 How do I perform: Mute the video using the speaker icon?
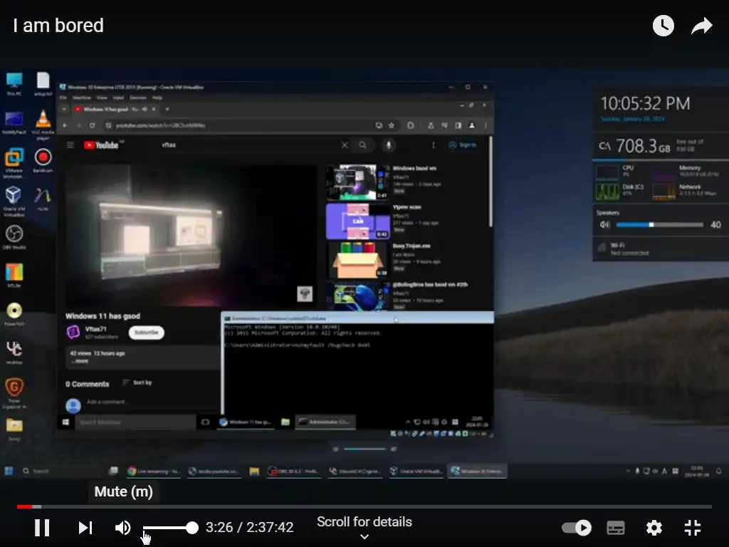tap(122, 528)
